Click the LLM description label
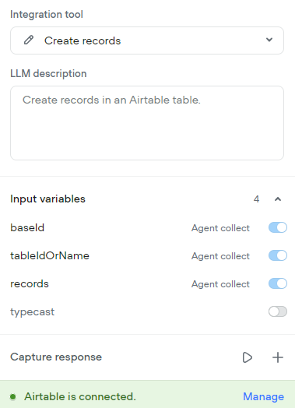295x408 pixels. pyautogui.click(x=48, y=74)
